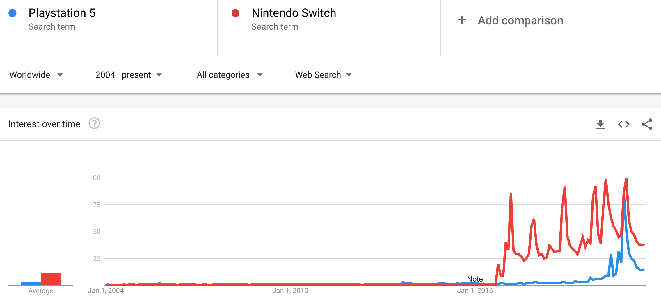Share the interest over time chart
Screen dimensions: 661x299
[x=647, y=124]
